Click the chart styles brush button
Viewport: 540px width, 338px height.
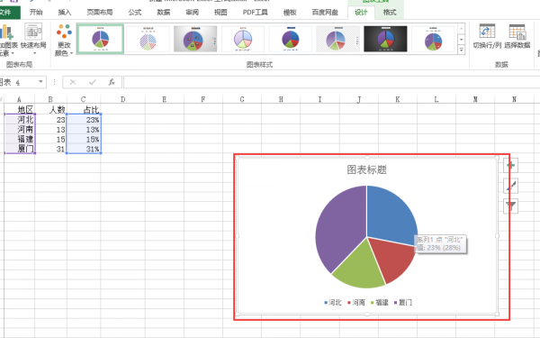(x=510, y=186)
